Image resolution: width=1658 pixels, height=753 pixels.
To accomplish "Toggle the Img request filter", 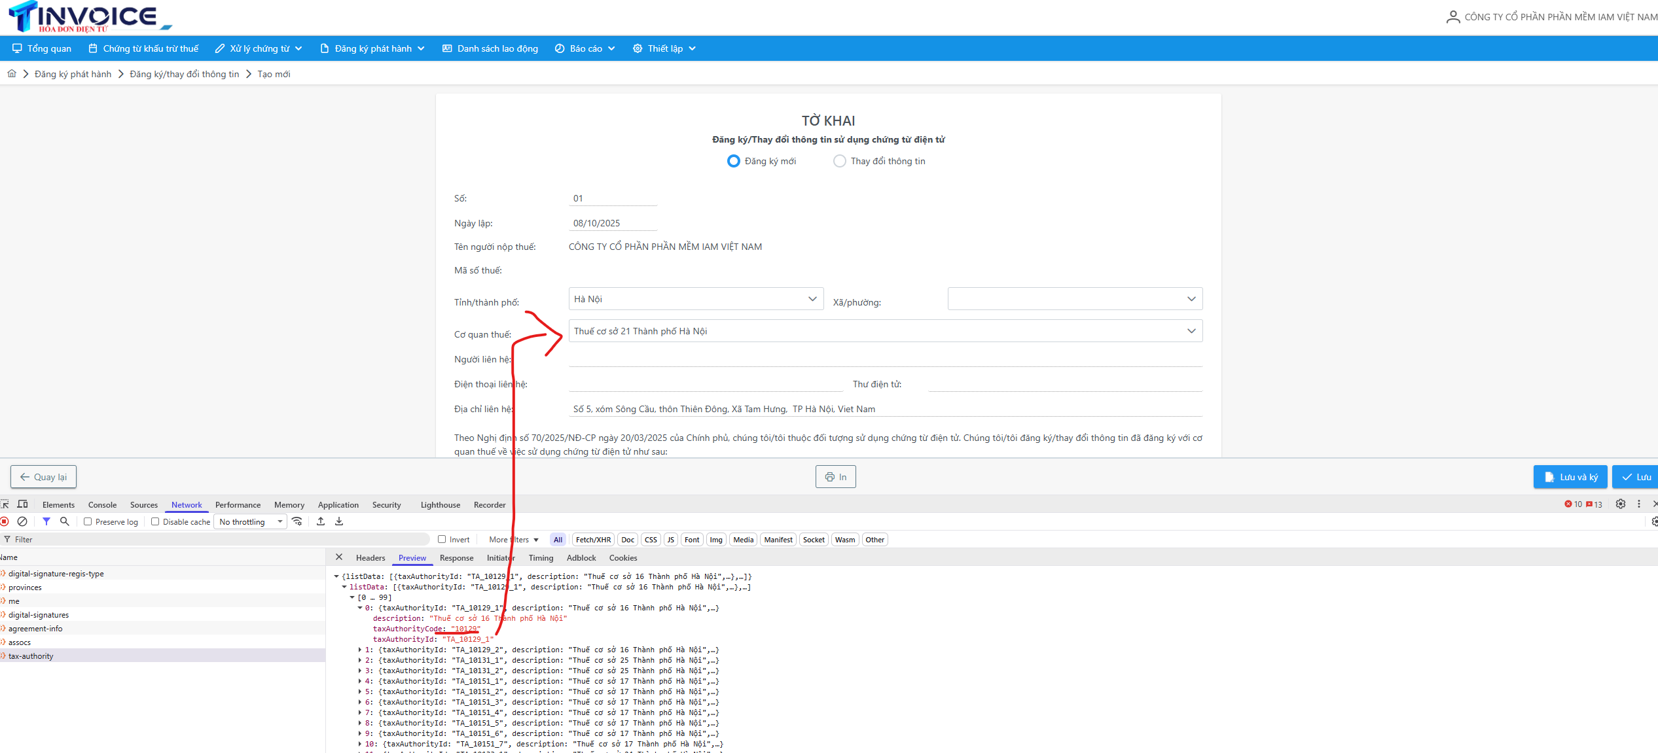I will click(716, 540).
